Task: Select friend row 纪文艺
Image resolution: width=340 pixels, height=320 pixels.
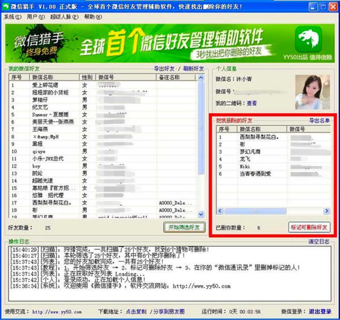Action: coord(103,107)
